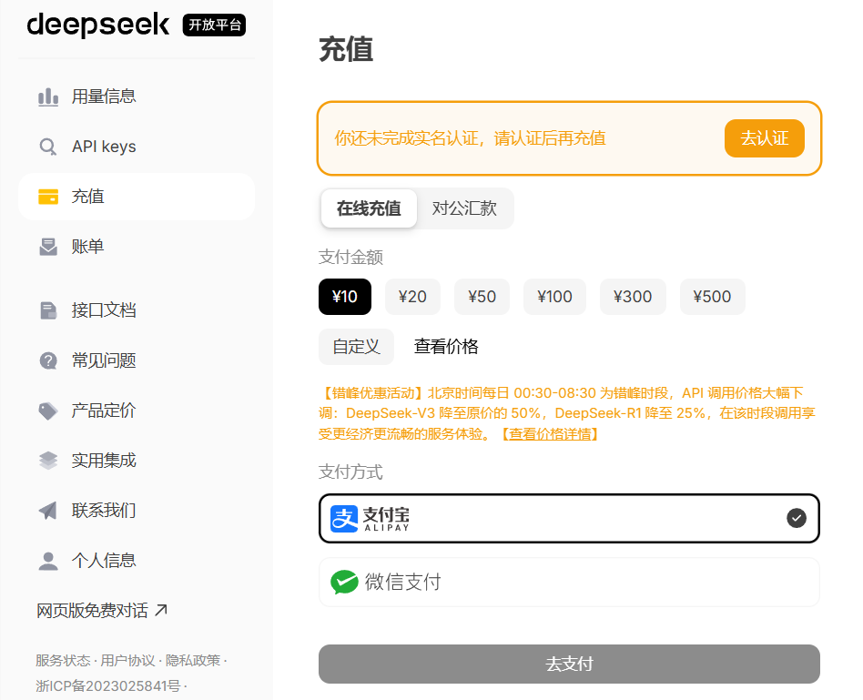Open 个人信息 using the person icon
The height and width of the screenshot is (700, 863).
click(47, 561)
